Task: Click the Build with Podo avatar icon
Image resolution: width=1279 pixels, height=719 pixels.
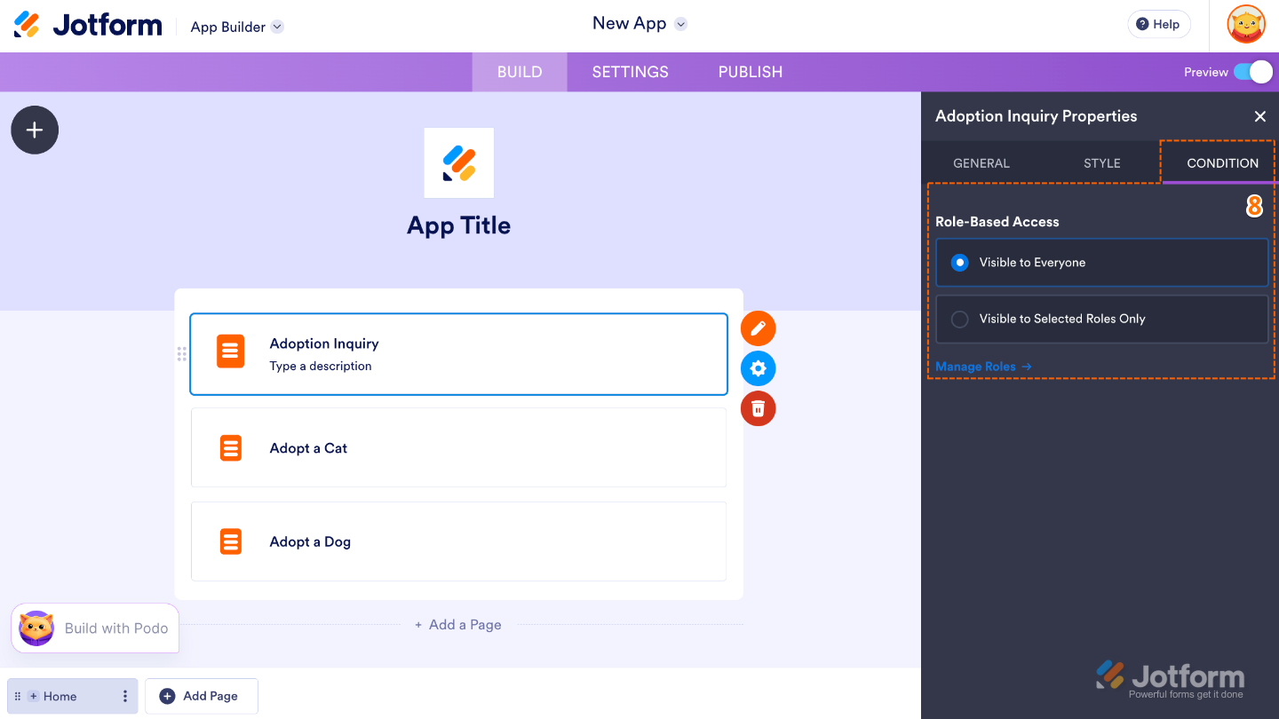Action: pyautogui.click(x=35, y=628)
